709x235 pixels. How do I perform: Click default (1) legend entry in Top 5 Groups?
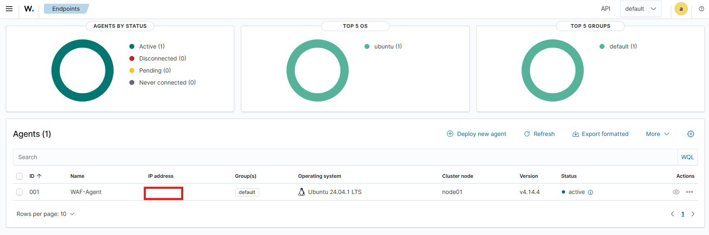pyautogui.click(x=618, y=46)
